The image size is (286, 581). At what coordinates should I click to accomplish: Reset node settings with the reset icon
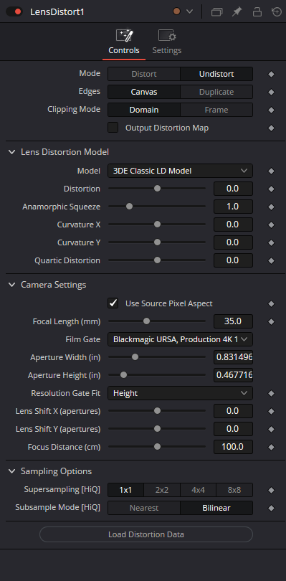pyautogui.click(x=277, y=12)
